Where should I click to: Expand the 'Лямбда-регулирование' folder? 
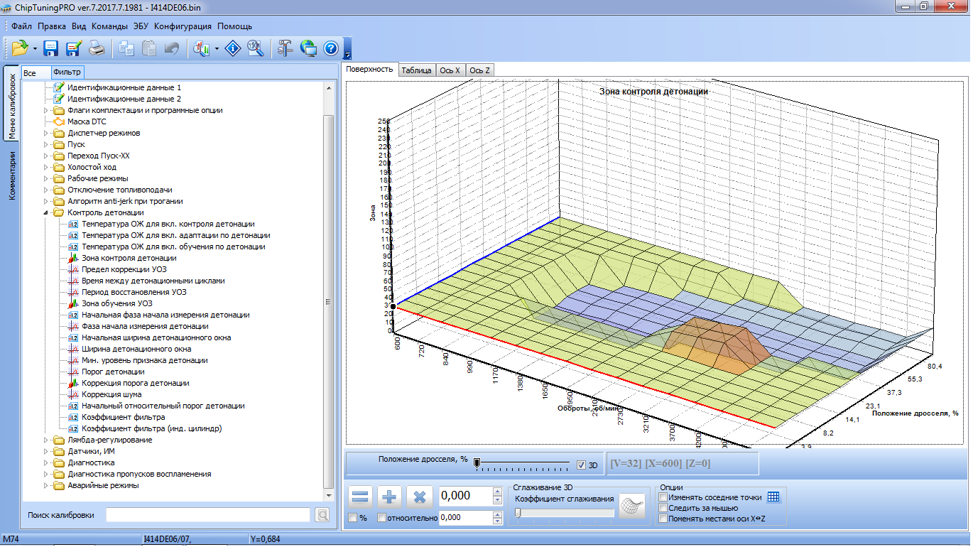(47, 440)
